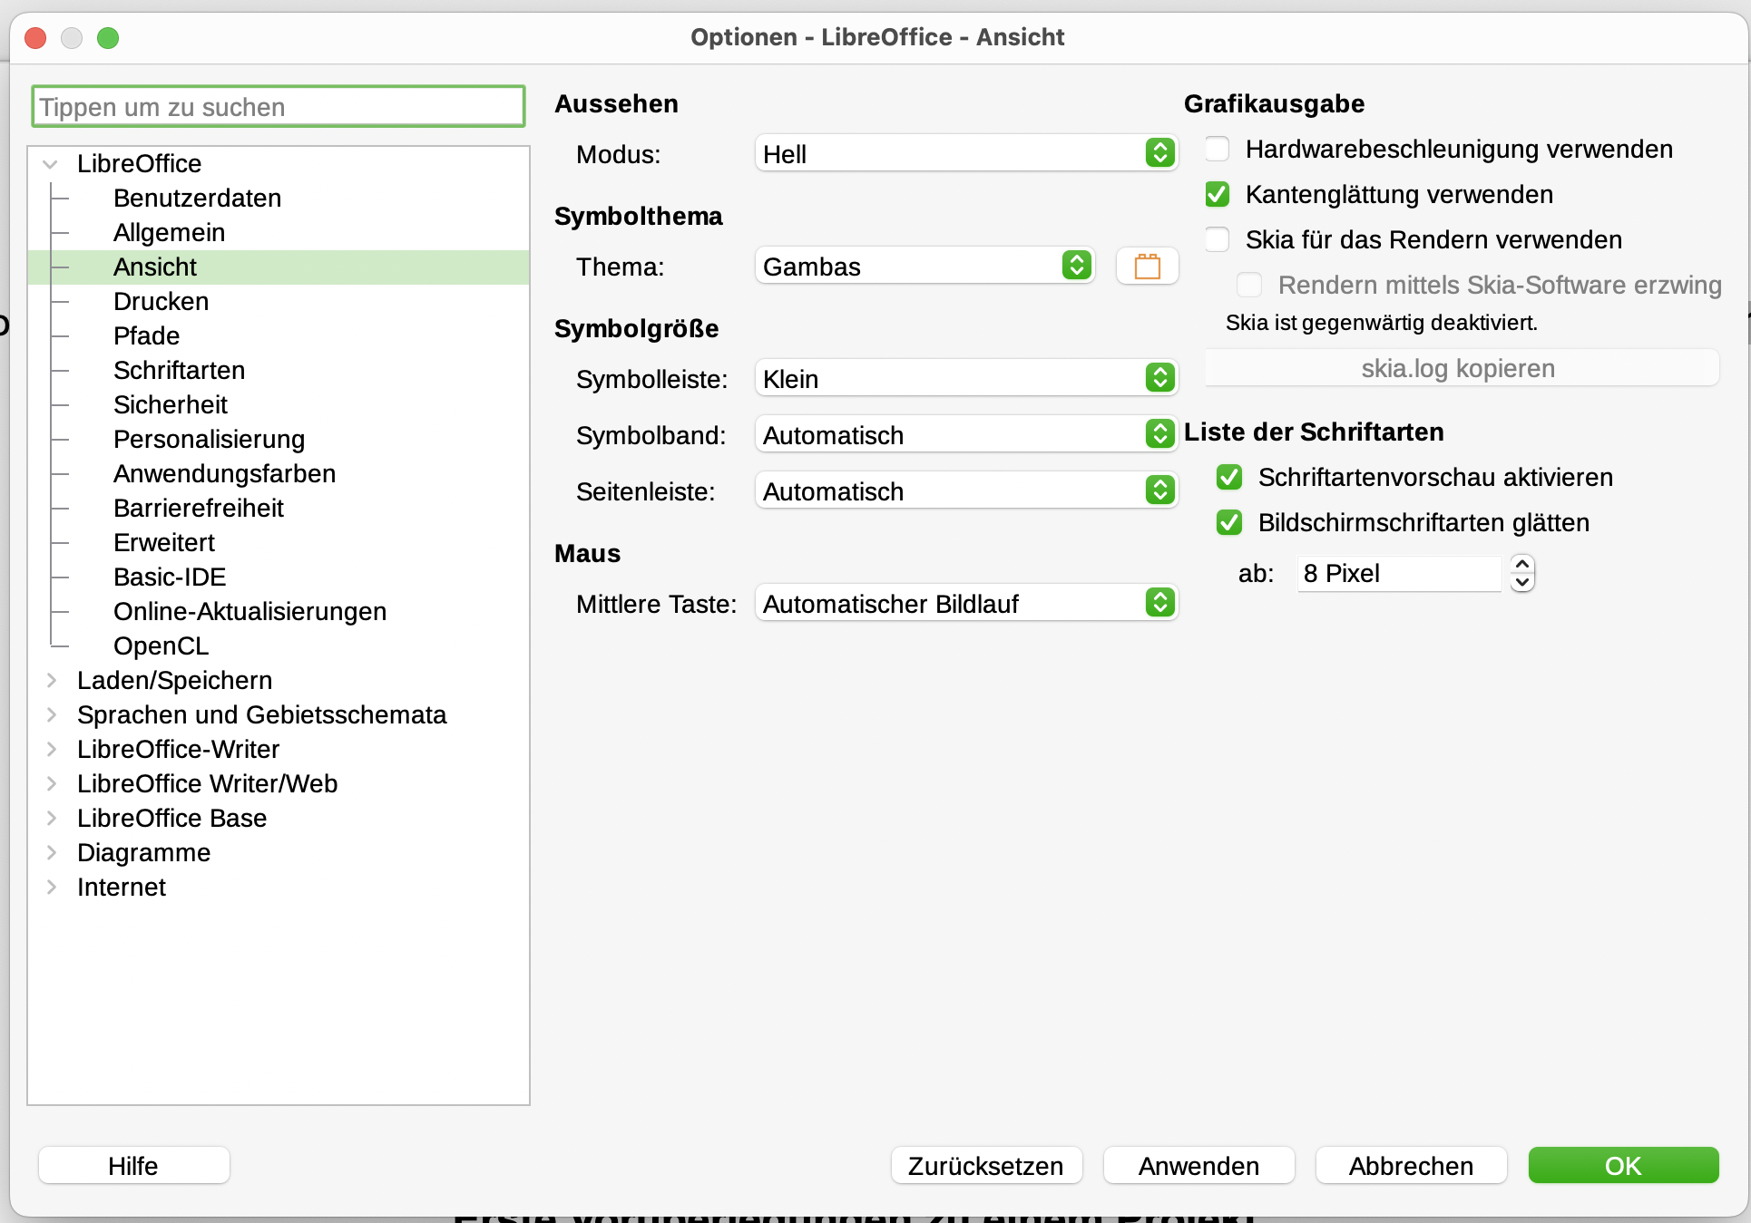Select Drucken in the options tree
The image size is (1751, 1223).
[x=161, y=301]
